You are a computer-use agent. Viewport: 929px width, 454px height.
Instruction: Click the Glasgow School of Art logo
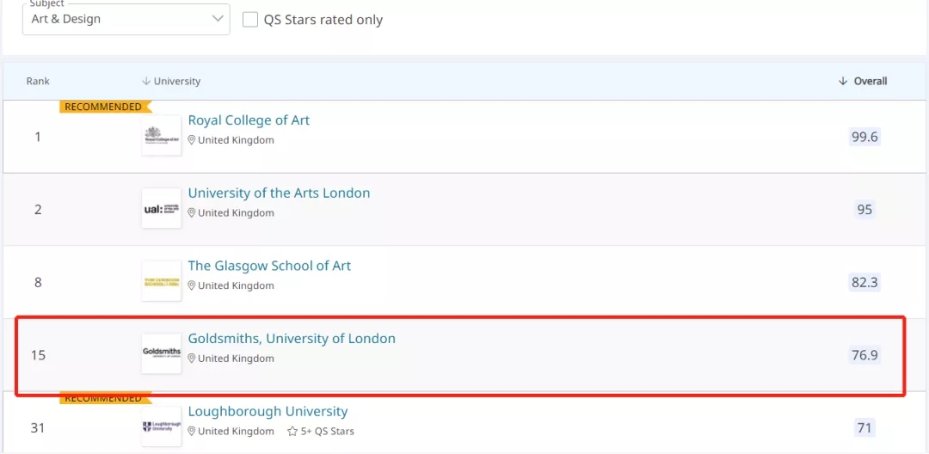162,281
